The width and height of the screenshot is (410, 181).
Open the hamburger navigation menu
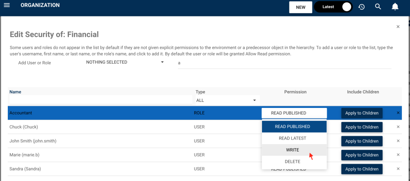7,6
